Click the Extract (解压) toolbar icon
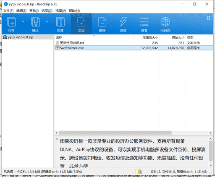 coord(35,22)
